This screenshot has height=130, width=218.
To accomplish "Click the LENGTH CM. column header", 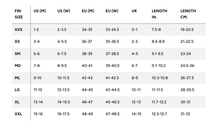I will click(x=188, y=14).
